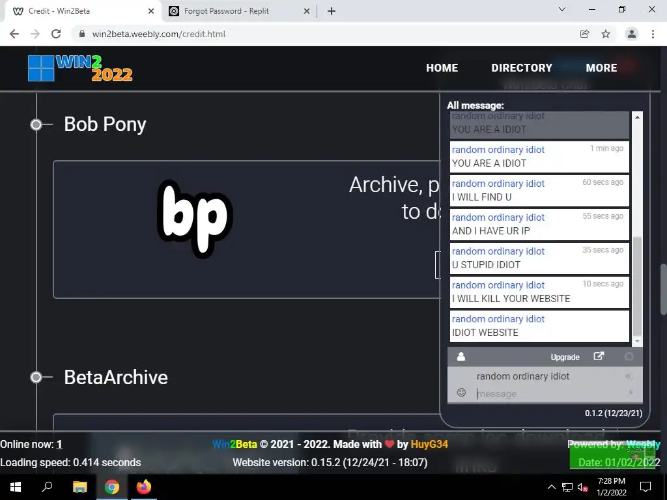Open Firefox from taskbar

[x=144, y=487]
